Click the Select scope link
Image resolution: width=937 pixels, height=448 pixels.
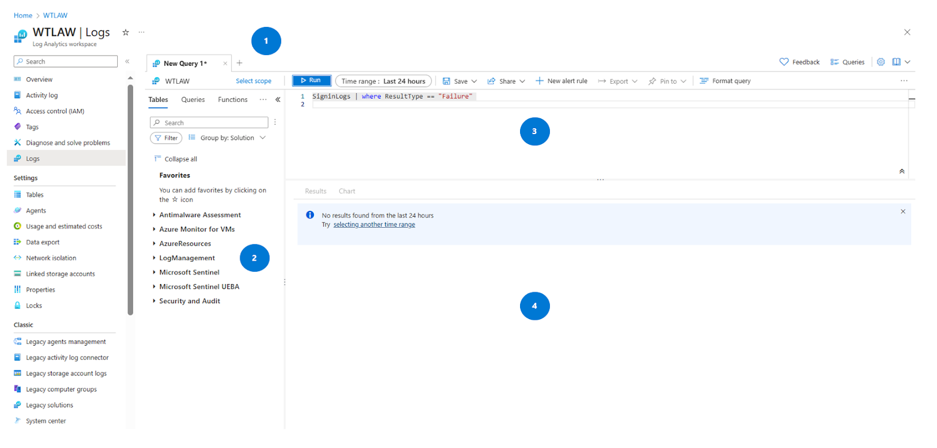254,81
